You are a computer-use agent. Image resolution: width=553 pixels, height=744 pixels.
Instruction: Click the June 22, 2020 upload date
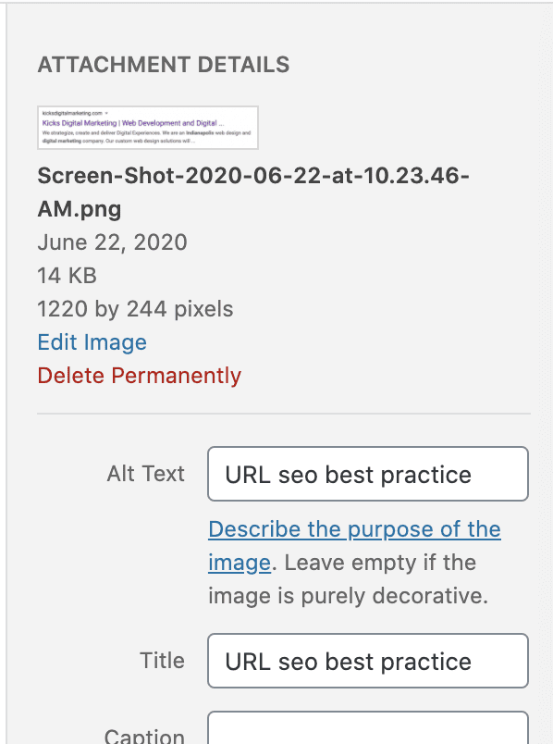(x=113, y=242)
